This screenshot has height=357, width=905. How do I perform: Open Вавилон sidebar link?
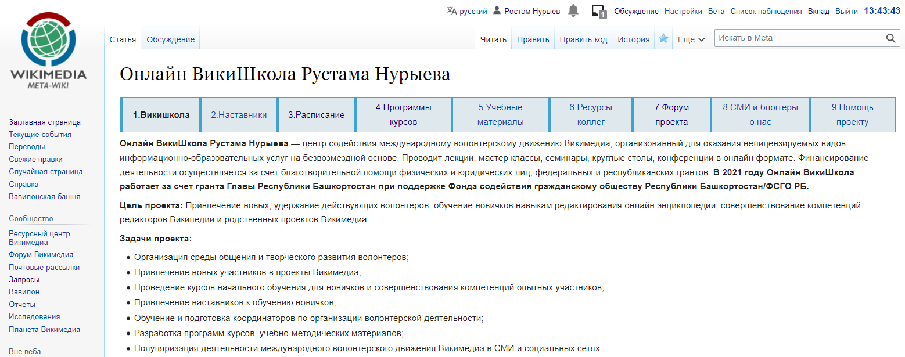(24, 291)
